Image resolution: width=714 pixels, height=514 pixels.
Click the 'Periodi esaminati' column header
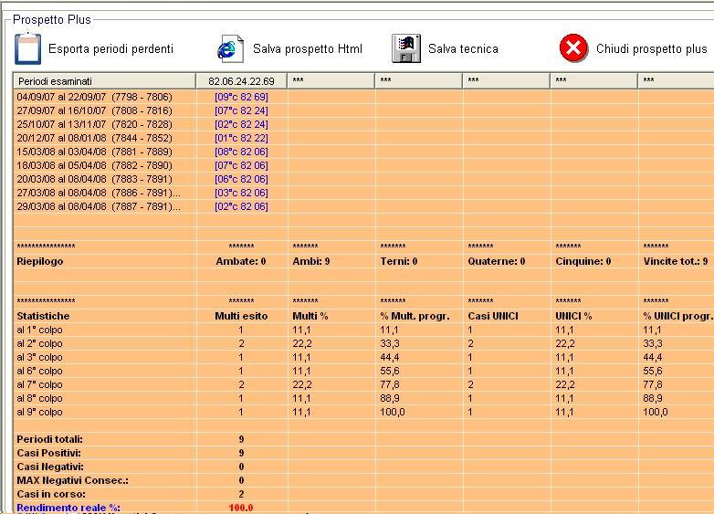[103, 81]
